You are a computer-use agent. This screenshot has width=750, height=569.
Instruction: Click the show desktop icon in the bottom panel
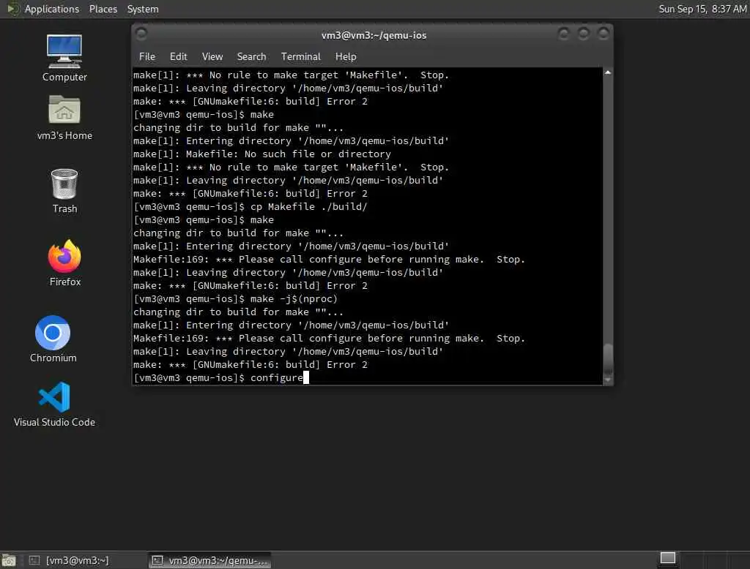(9, 560)
